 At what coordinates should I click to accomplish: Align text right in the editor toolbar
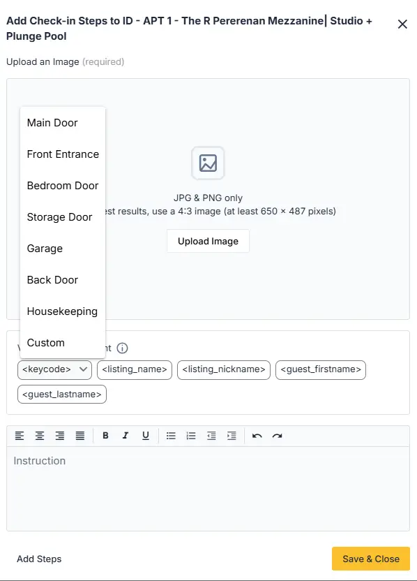(59, 436)
